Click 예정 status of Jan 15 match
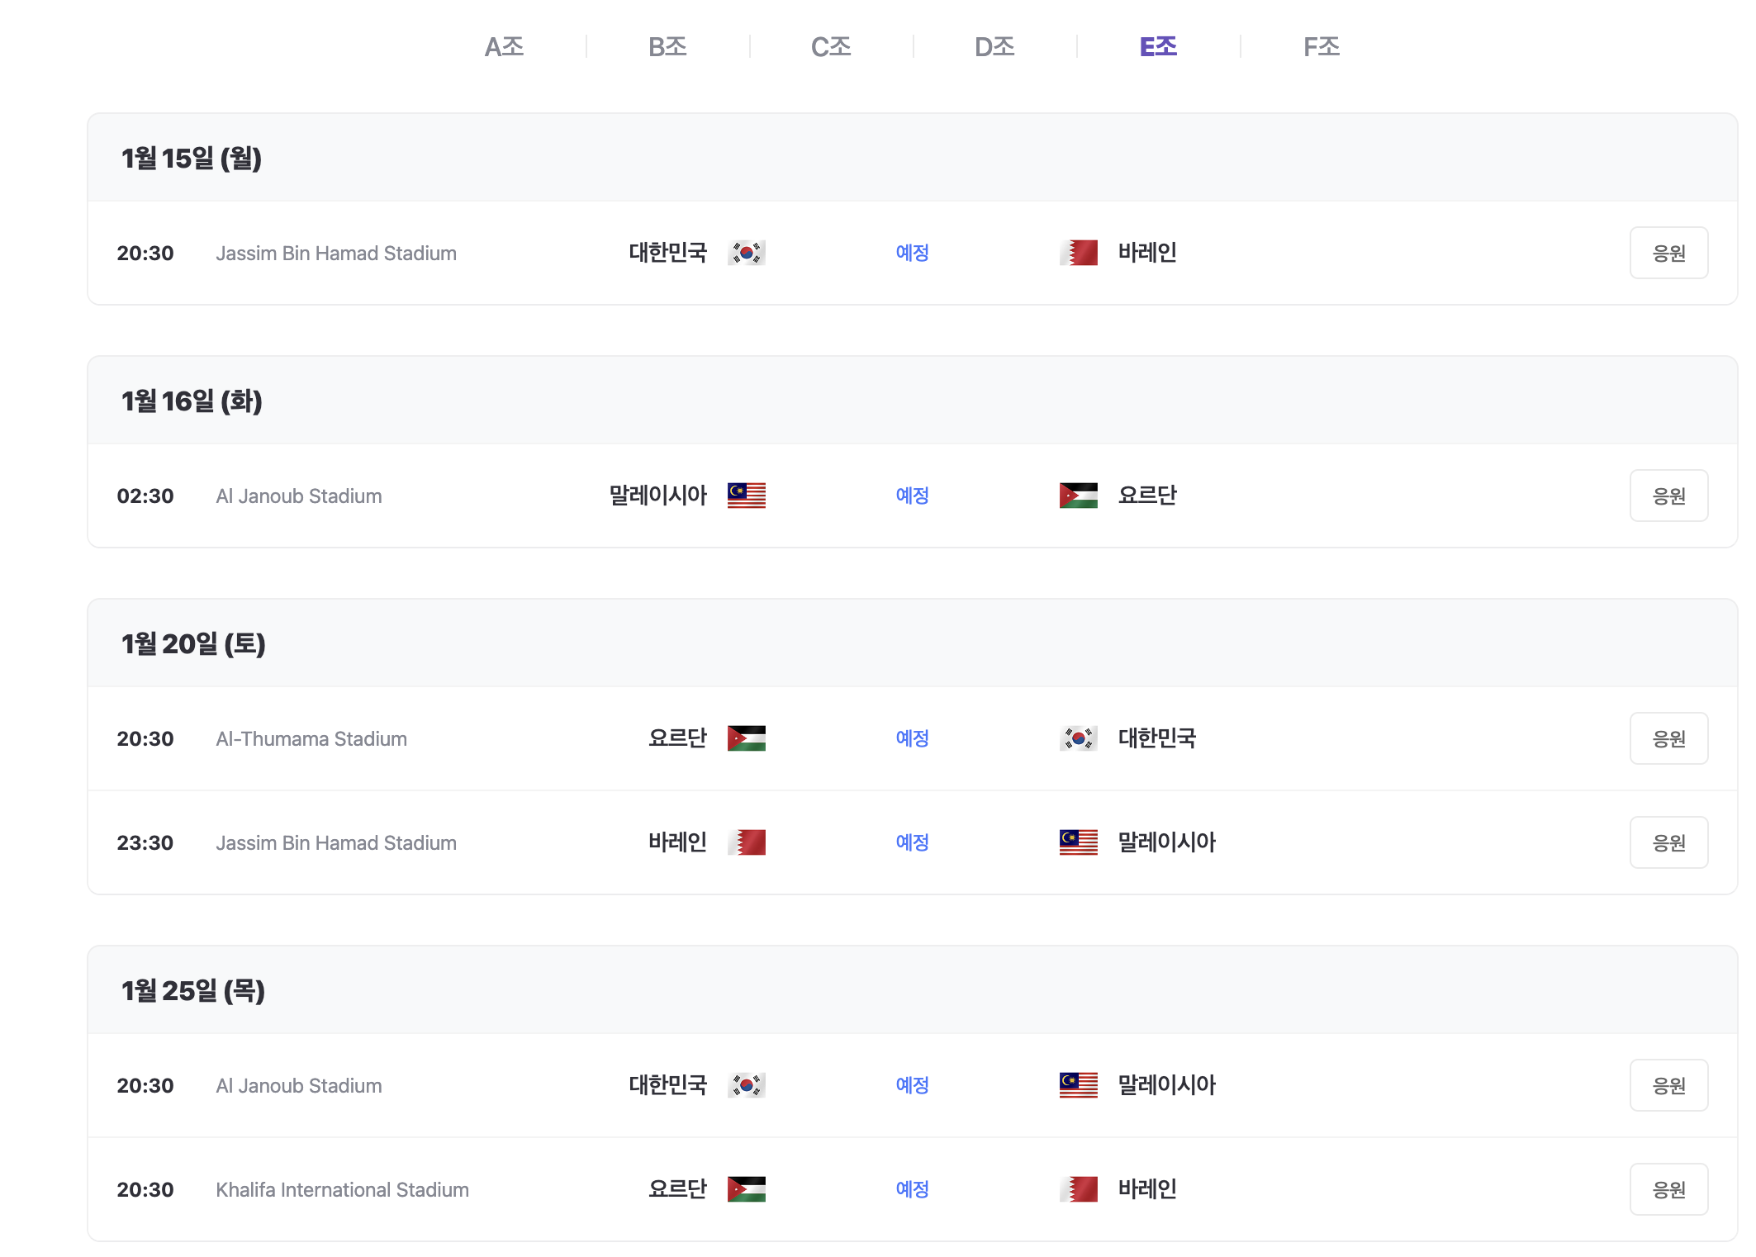This screenshot has width=1756, height=1257. tap(912, 253)
